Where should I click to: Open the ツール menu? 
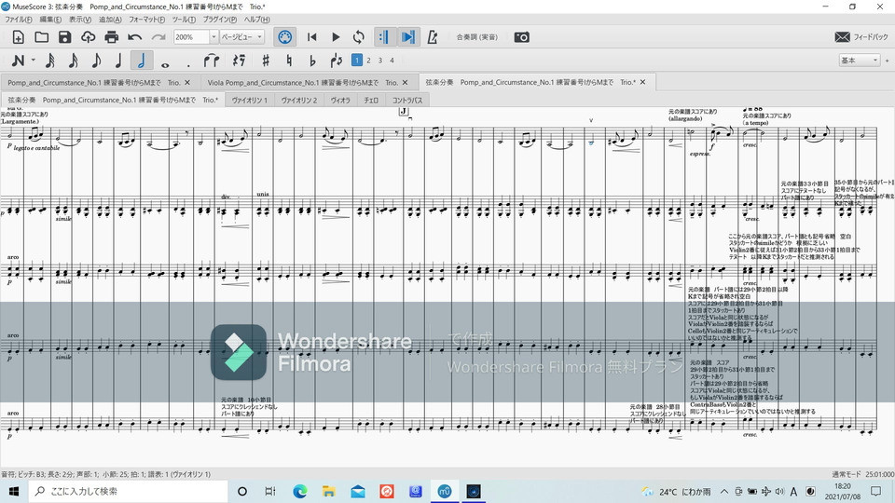click(184, 20)
